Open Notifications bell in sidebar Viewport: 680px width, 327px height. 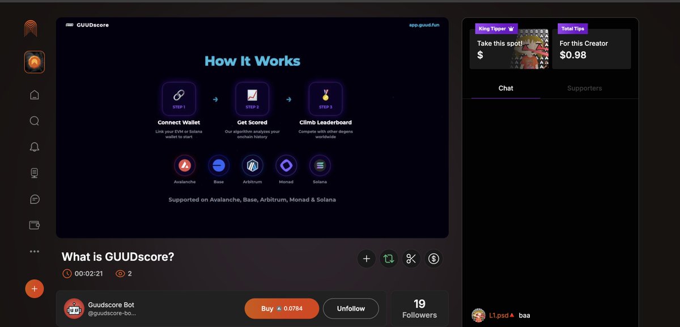coord(35,147)
